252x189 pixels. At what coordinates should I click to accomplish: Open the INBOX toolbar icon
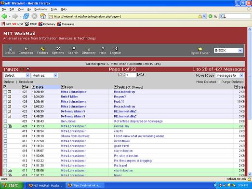(x=10, y=50)
